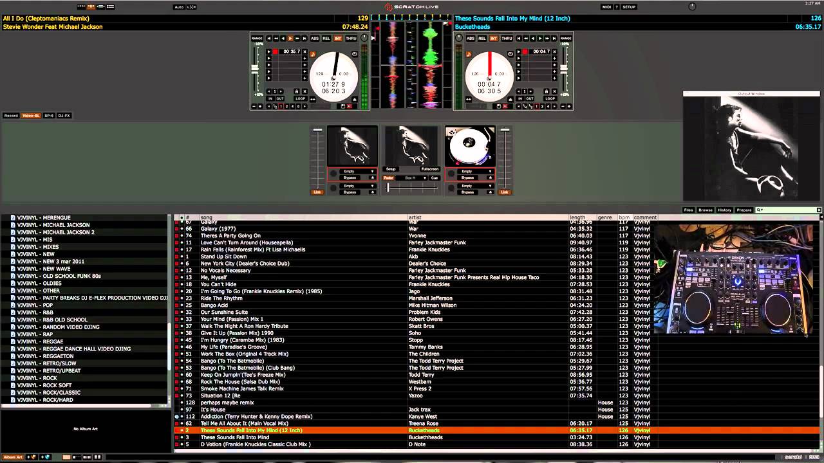The height and width of the screenshot is (463, 824).
Task: Set loop IN point on left deck
Action: [x=270, y=98]
